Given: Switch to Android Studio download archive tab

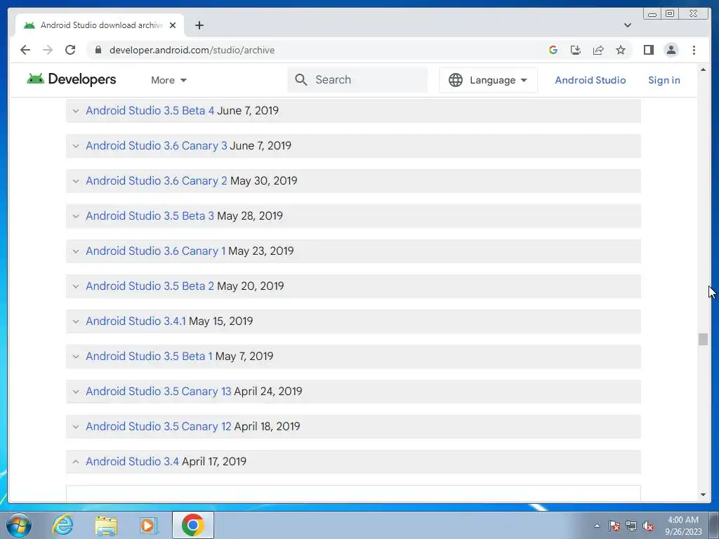Looking at the screenshot, I should tap(100, 25).
